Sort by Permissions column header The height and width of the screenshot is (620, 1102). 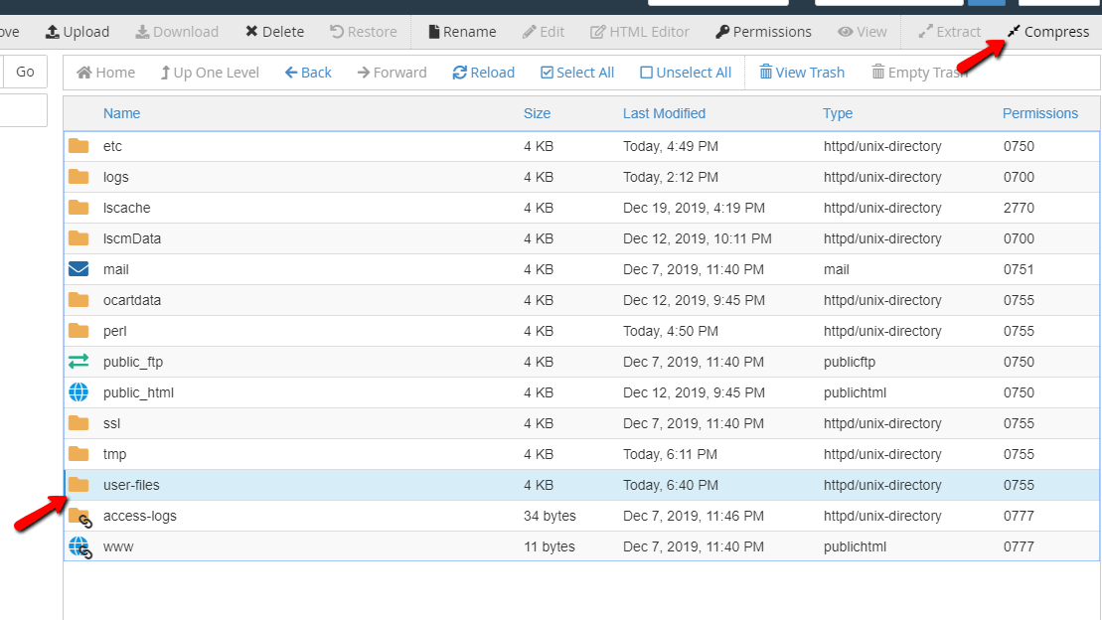[1040, 113]
